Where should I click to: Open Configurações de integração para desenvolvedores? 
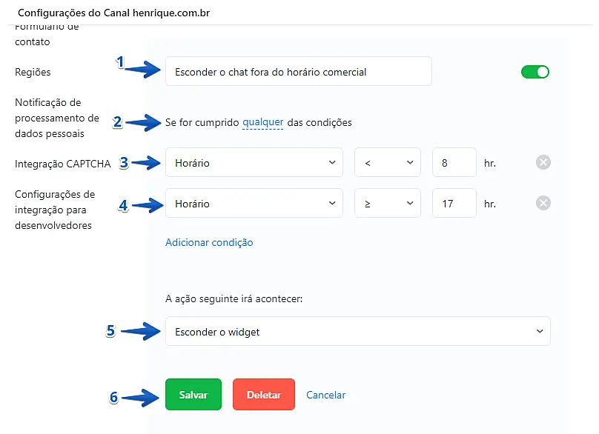point(55,210)
